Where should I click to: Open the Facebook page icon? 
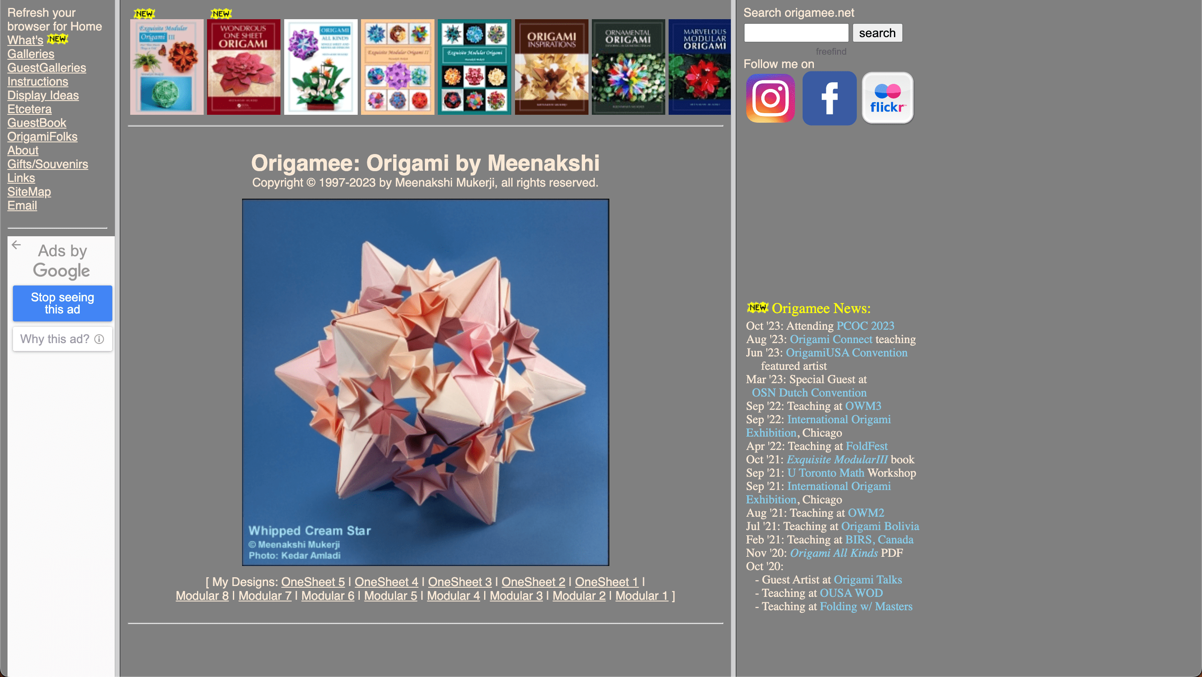pyautogui.click(x=829, y=99)
